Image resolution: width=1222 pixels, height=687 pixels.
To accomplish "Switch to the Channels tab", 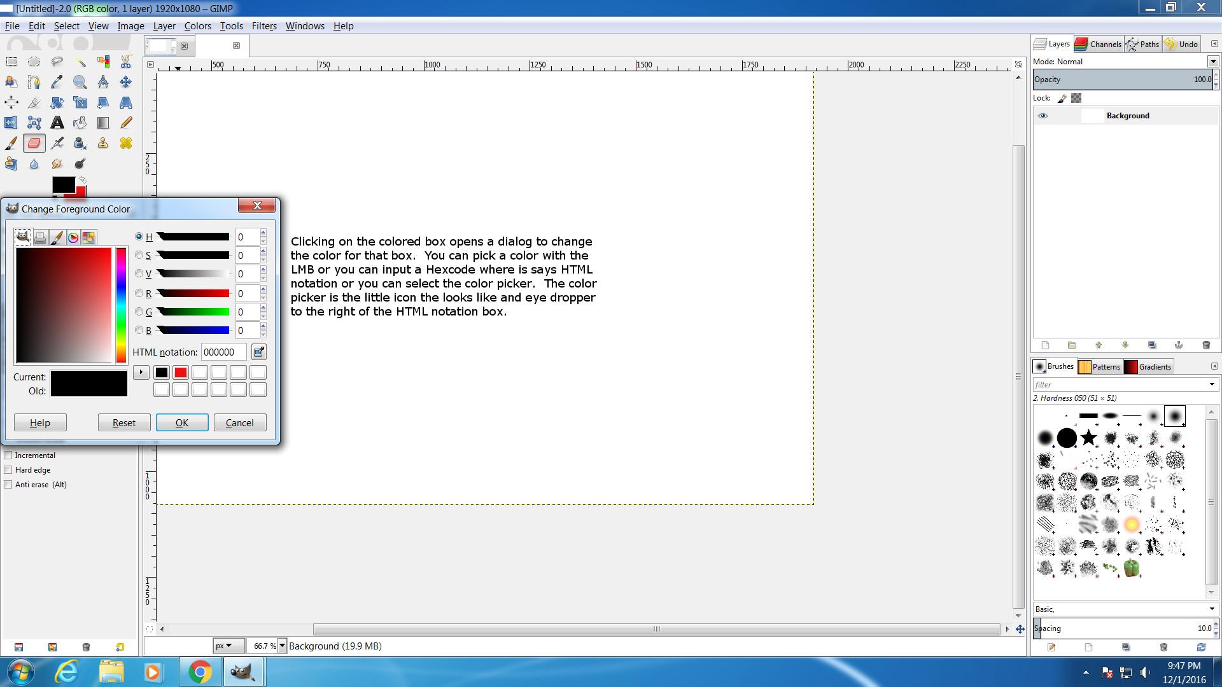I will (1099, 44).
